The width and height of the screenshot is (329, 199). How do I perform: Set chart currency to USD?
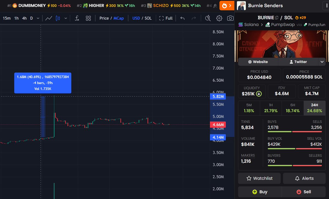[x=136, y=18]
